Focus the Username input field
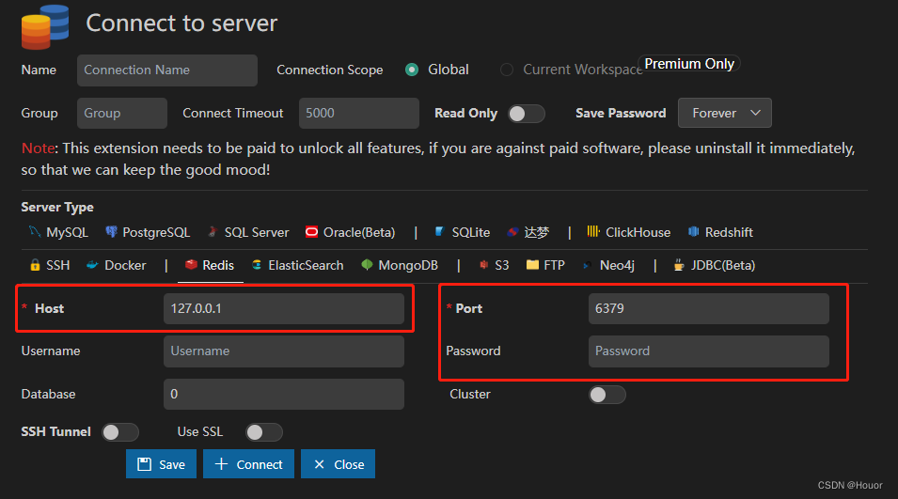 tap(283, 351)
